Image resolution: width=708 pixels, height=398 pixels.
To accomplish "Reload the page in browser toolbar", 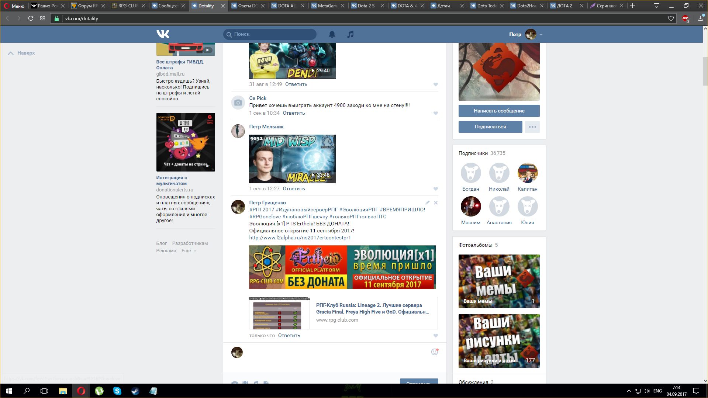I will tap(31, 18).
